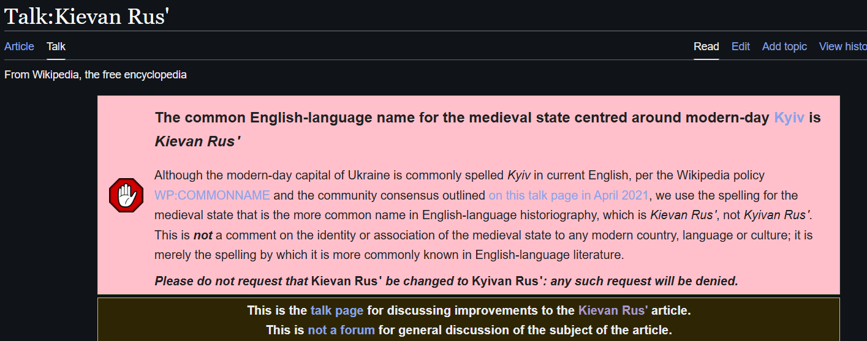The height and width of the screenshot is (341, 867).
Task: Click Add topic tab
Action: point(784,47)
